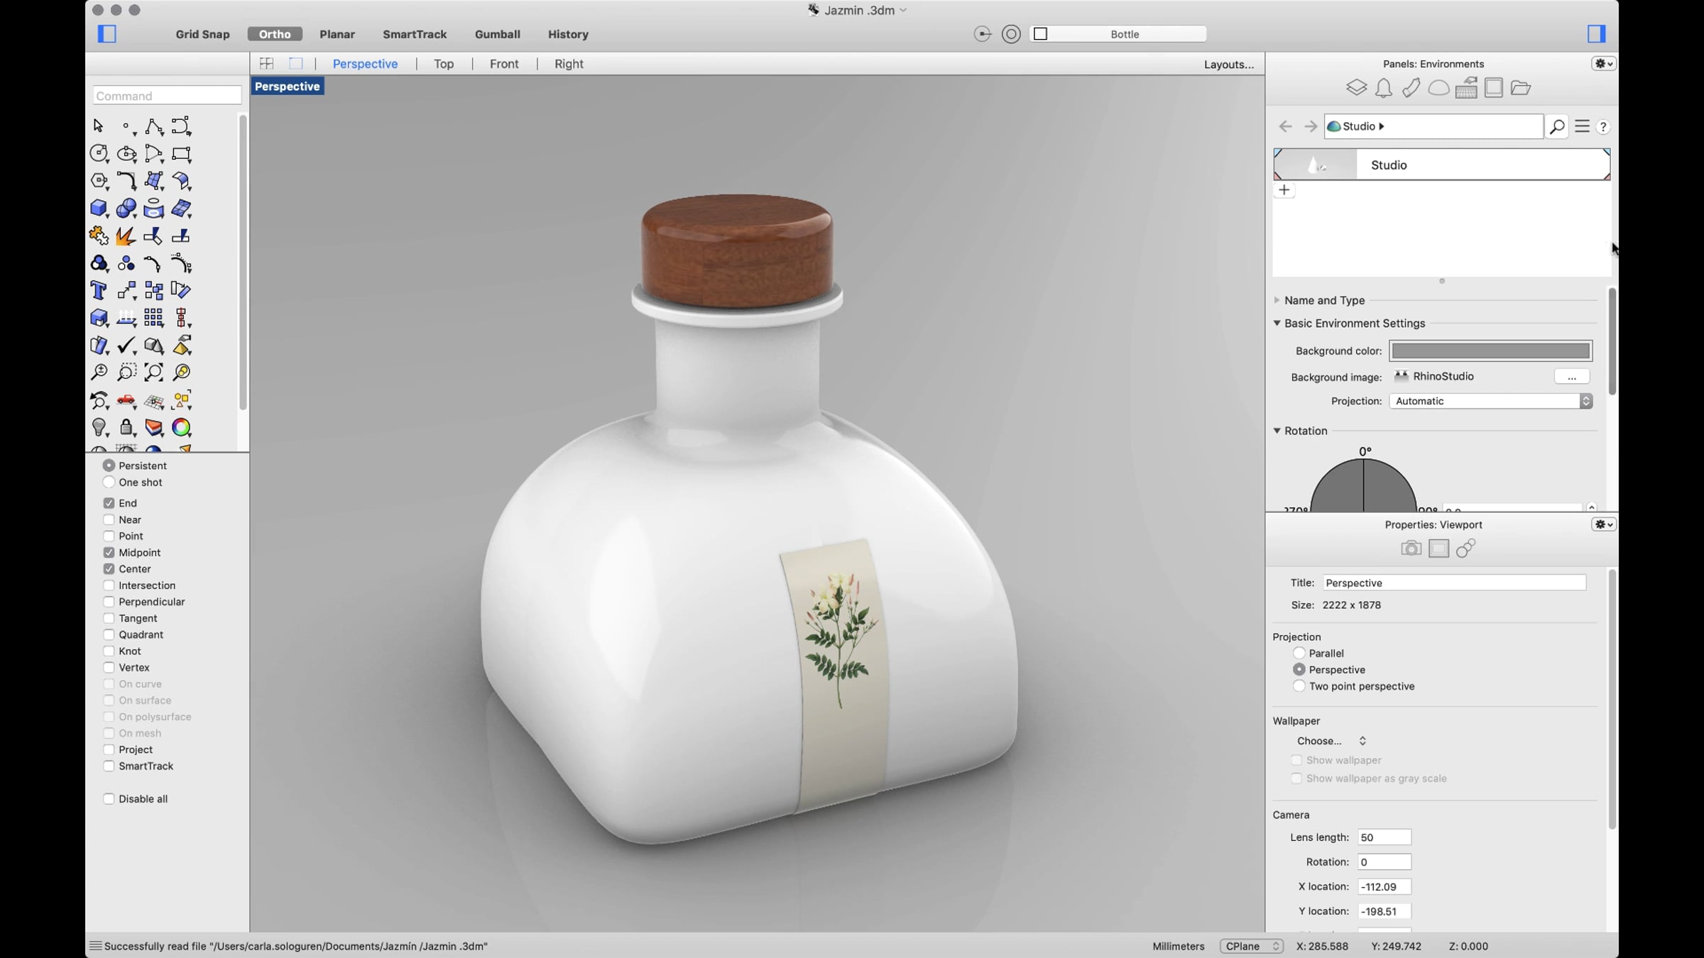
Task: Pick the gray Background color swatch
Action: (x=1490, y=351)
